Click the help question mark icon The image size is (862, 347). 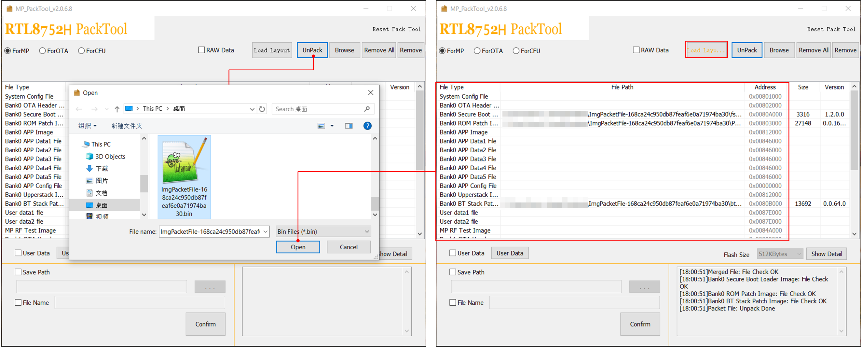pos(367,126)
